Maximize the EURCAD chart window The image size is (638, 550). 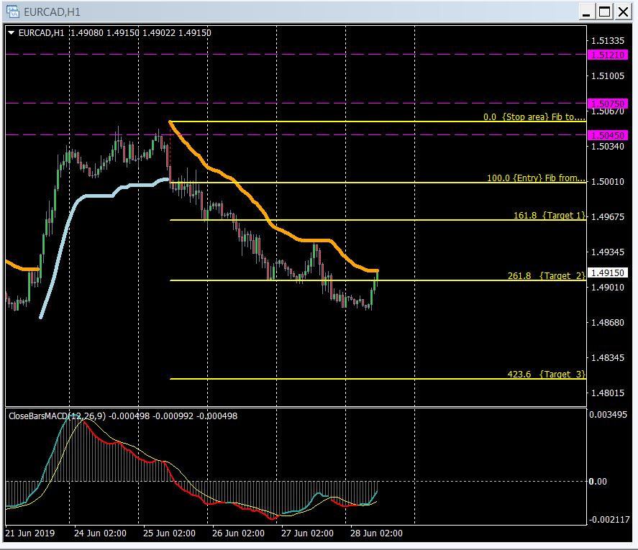point(605,12)
